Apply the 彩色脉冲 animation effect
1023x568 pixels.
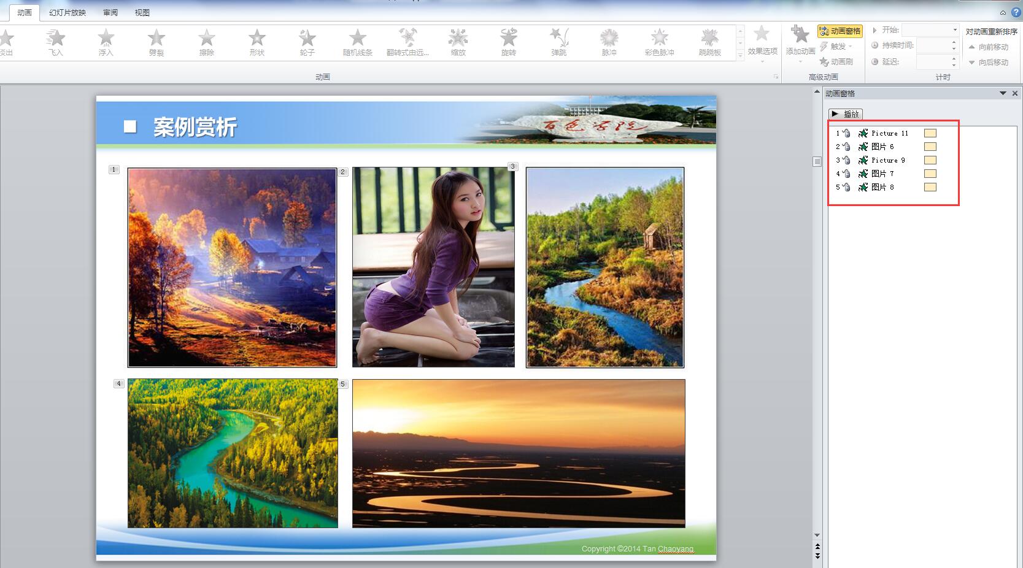(660, 42)
